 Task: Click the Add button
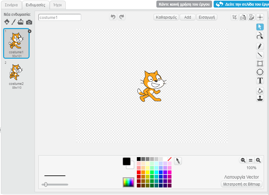click(188, 17)
